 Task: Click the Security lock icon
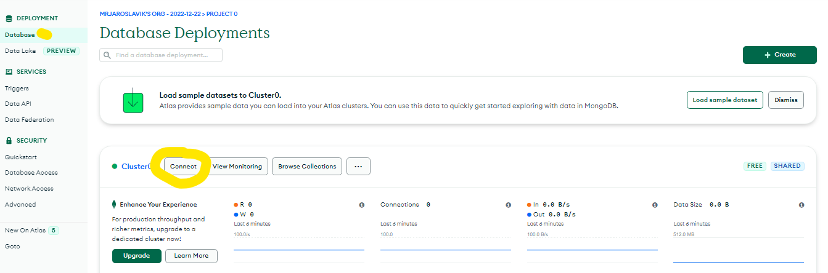(x=9, y=140)
